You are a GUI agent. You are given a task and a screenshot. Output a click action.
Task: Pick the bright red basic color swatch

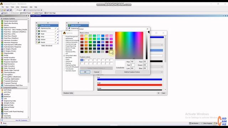(82, 39)
